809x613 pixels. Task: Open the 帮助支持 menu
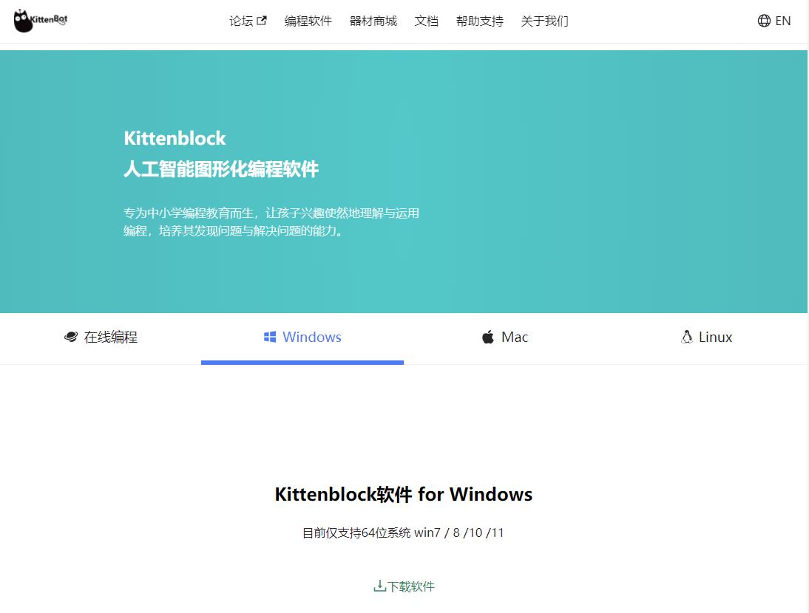479,21
